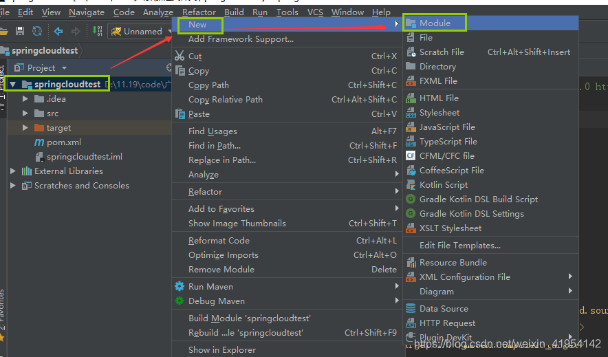Open the Unnamed run configuration dropdown
The height and width of the screenshot is (357, 608).
tap(141, 32)
